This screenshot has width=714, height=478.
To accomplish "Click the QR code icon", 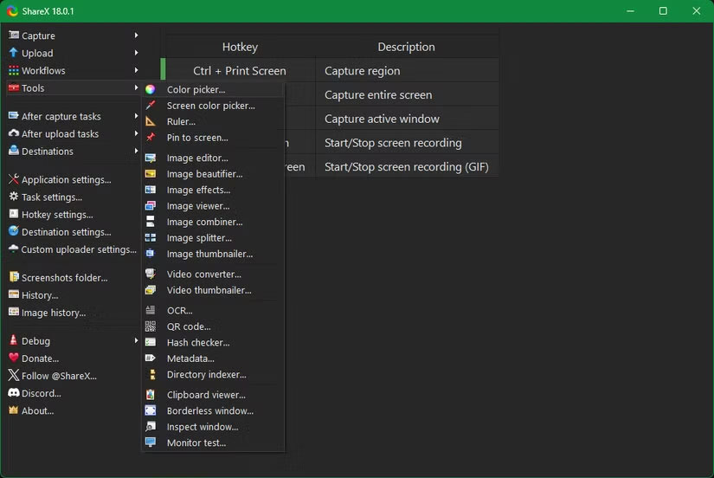I will click(x=151, y=326).
